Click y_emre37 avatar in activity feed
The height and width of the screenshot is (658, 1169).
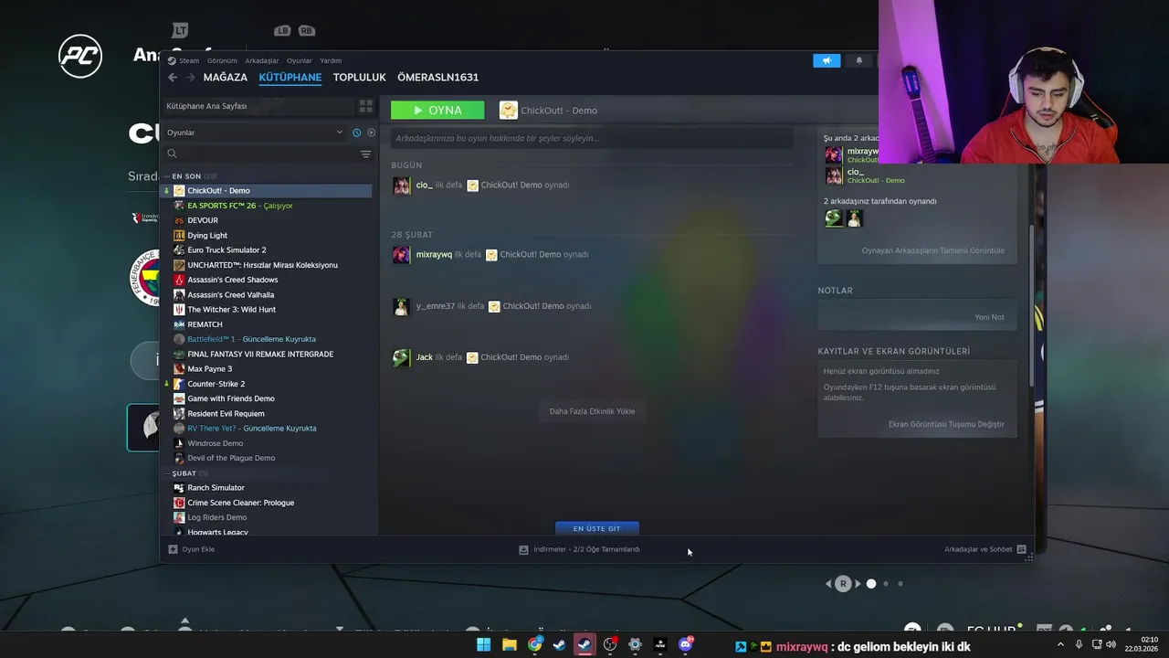pos(401,306)
